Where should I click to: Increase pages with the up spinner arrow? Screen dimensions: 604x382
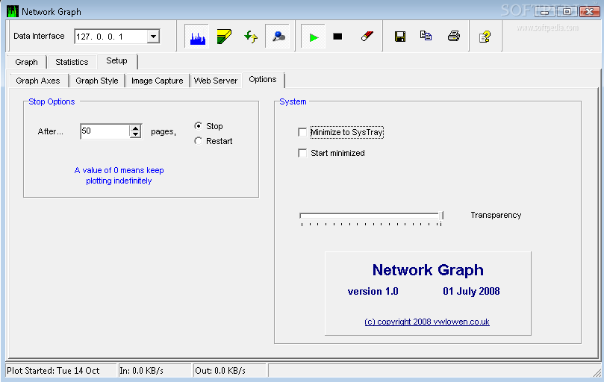click(x=135, y=128)
